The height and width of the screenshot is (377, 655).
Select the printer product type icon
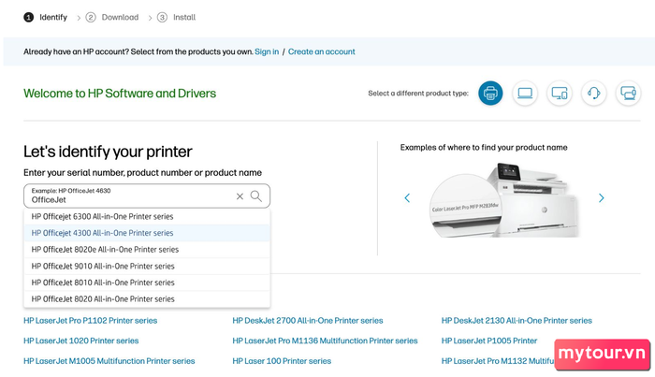point(490,94)
